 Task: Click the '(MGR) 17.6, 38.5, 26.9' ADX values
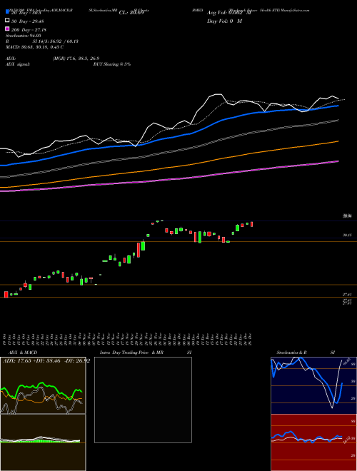[x=76, y=59]
